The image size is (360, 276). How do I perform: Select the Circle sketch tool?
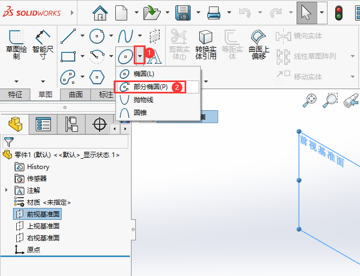point(97,36)
